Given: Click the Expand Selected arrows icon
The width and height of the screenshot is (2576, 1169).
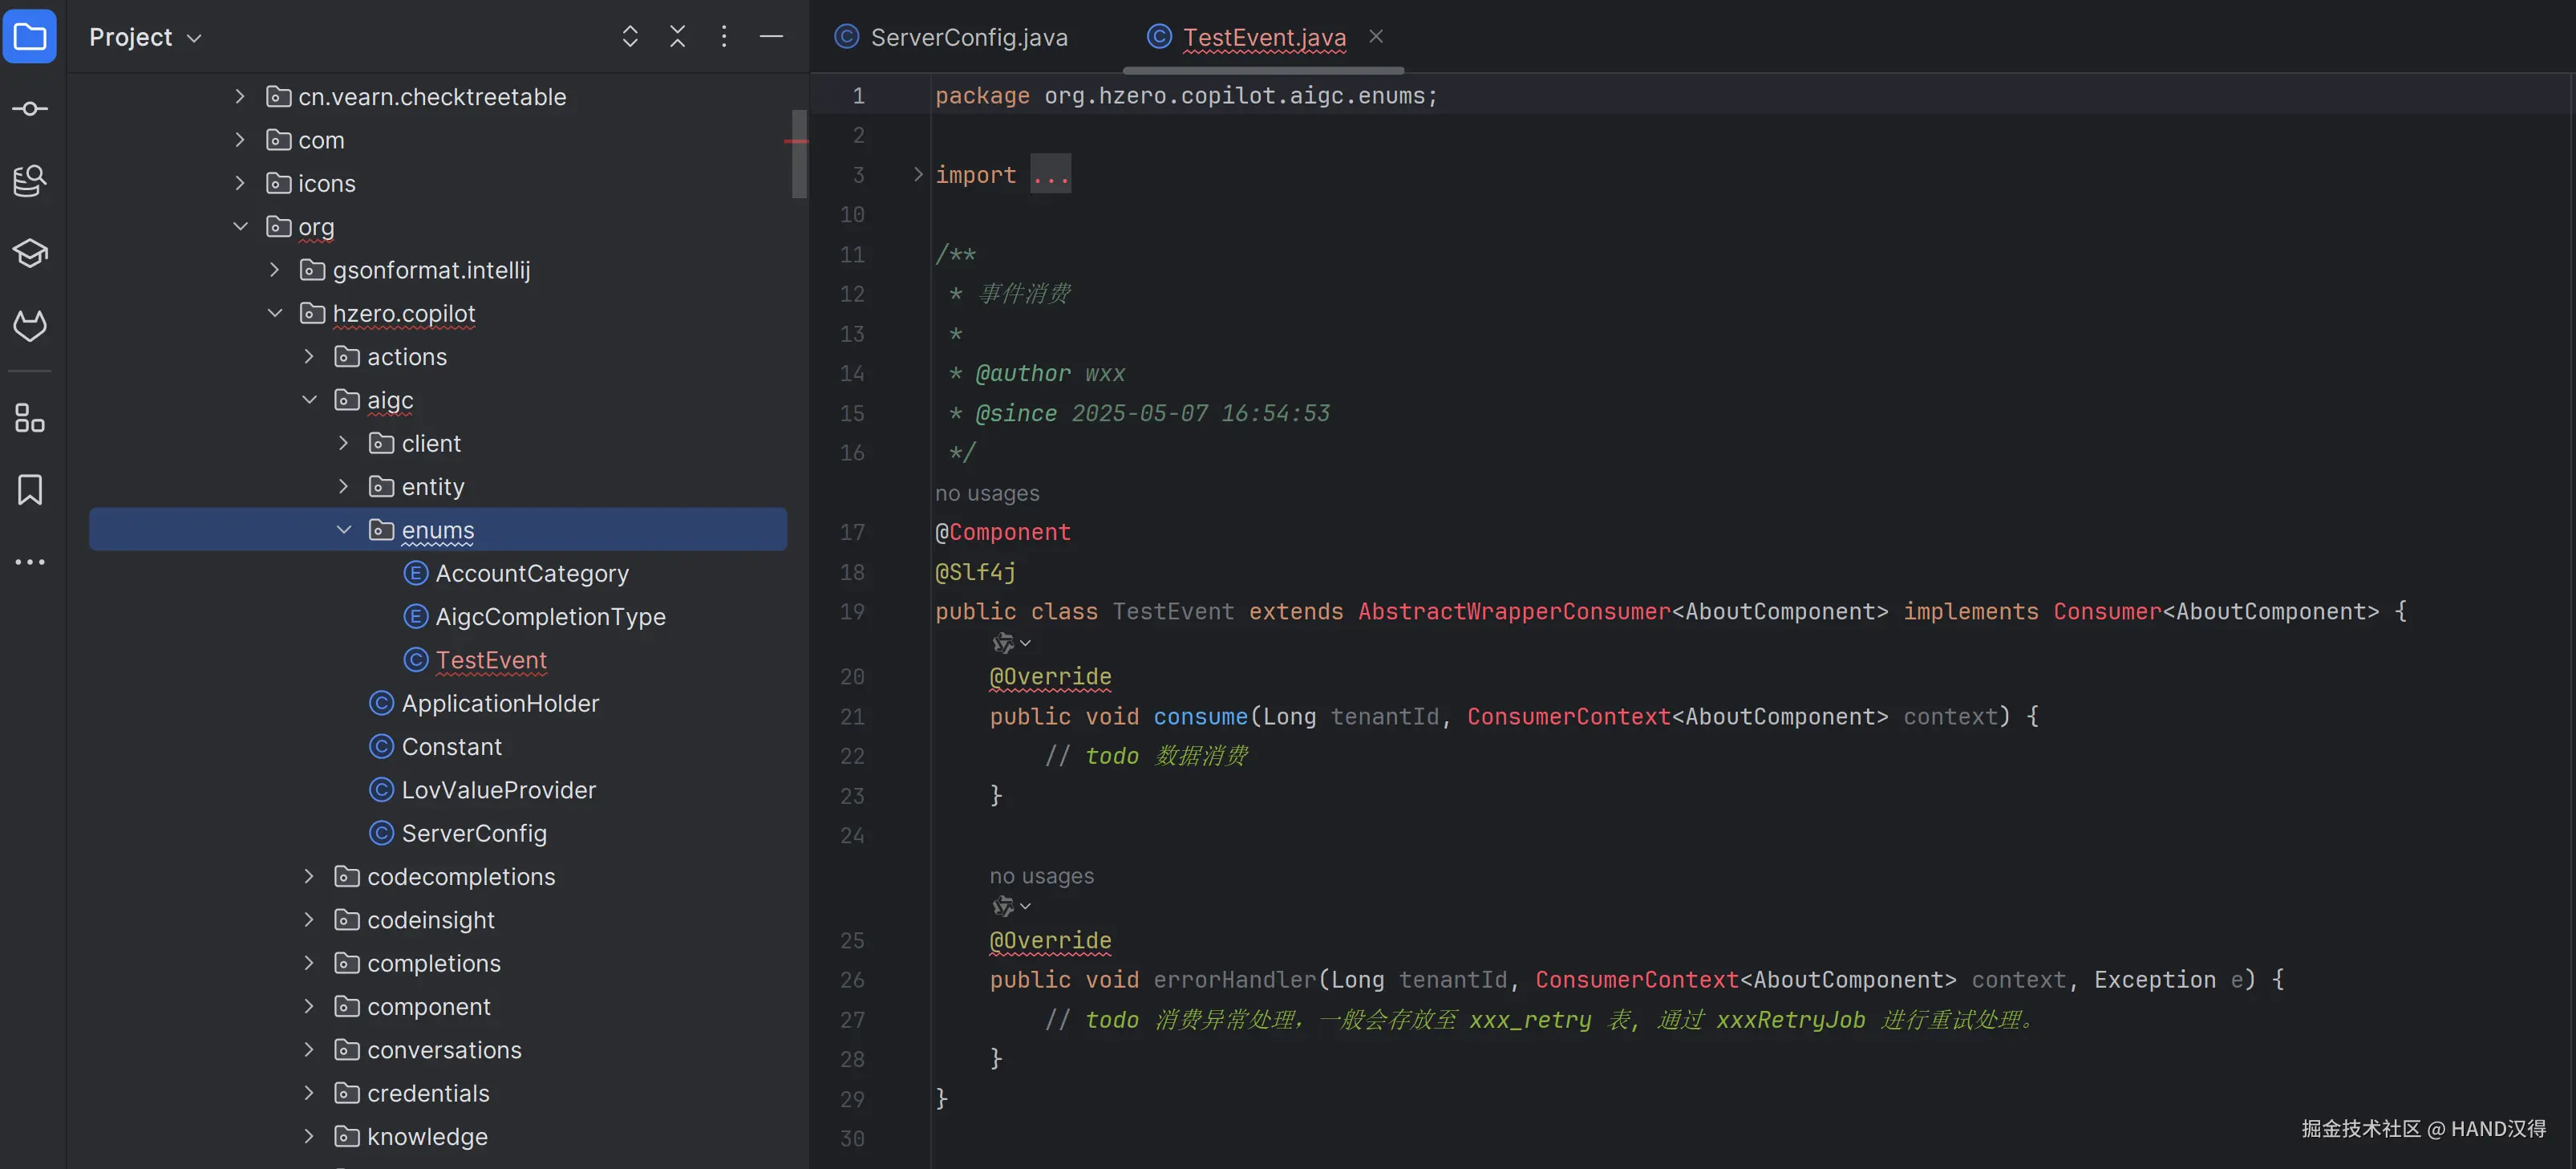Looking at the screenshot, I should click(x=630, y=37).
